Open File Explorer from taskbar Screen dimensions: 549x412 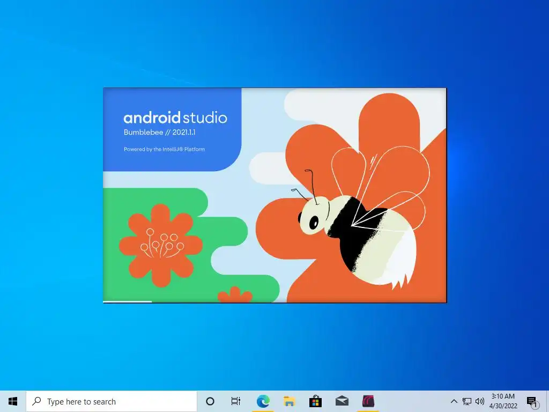point(289,401)
